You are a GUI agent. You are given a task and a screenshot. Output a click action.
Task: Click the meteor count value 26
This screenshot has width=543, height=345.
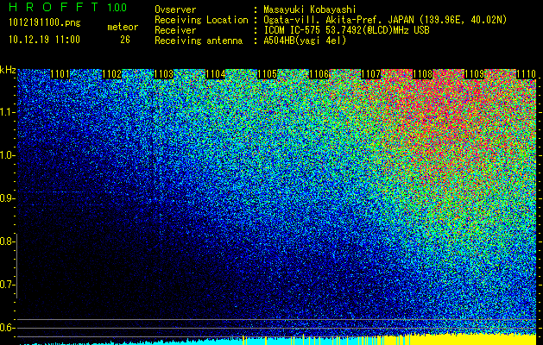[x=125, y=40]
